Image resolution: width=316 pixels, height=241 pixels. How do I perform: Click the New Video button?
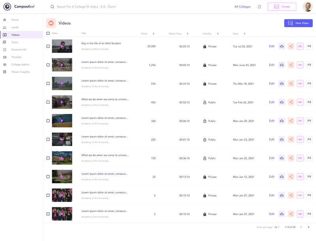tap(298, 23)
